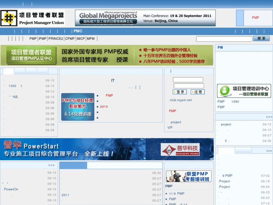This screenshot has height=205, width=273.
Task: Select the PRINCE2 sub-navigation link
Action: [x=56, y=39]
